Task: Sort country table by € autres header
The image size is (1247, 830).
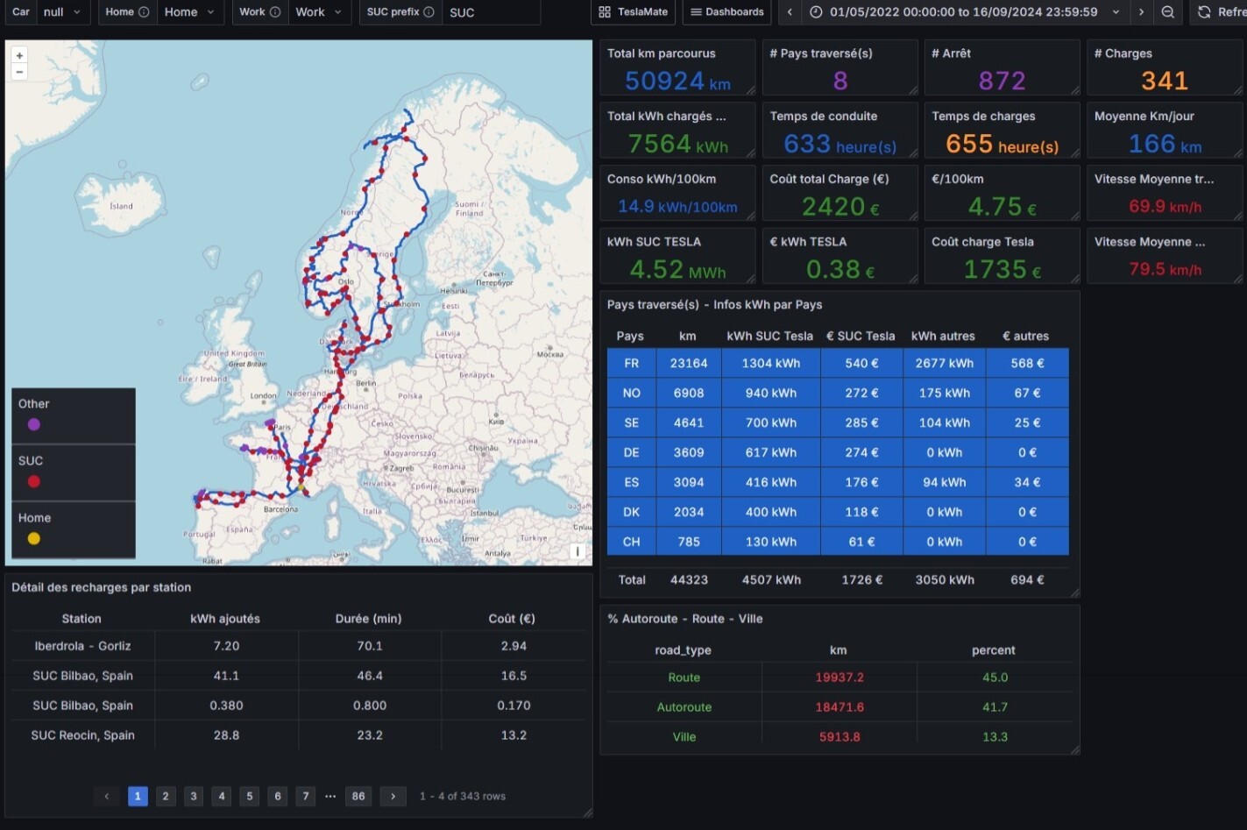Action: tap(1026, 336)
